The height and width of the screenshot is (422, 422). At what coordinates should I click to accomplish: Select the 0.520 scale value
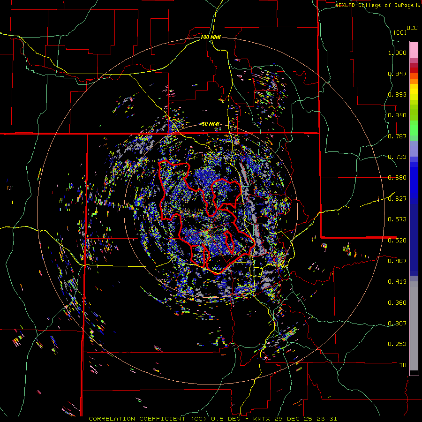tap(397, 240)
